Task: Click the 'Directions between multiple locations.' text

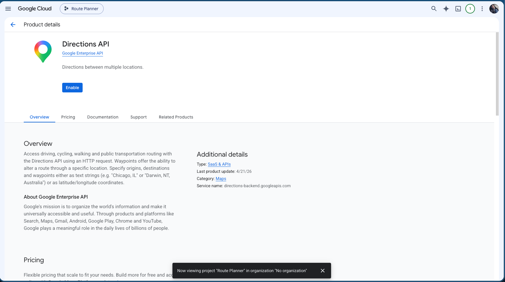Action: point(103,67)
